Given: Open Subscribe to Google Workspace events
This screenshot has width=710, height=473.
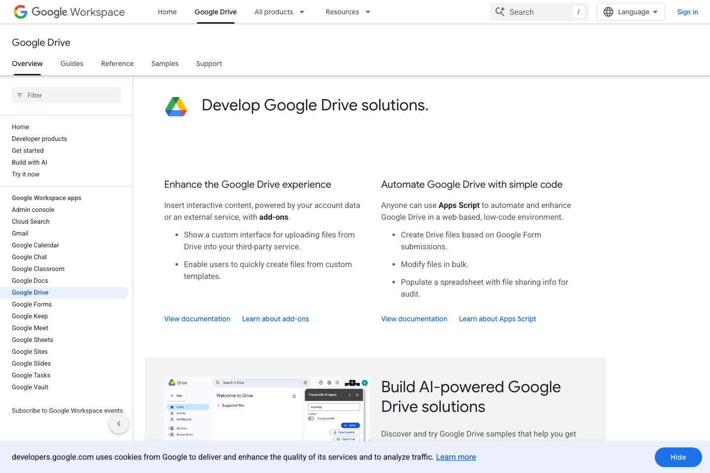Looking at the screenshot, I should point(67,410).
